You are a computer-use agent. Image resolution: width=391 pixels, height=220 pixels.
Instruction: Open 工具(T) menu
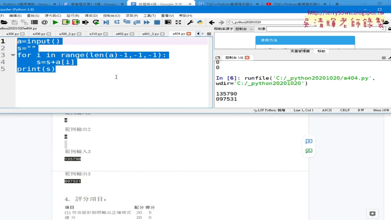149,16
